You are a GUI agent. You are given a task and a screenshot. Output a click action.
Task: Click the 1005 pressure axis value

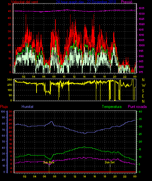pyautogui.click(x=142, y=40)
